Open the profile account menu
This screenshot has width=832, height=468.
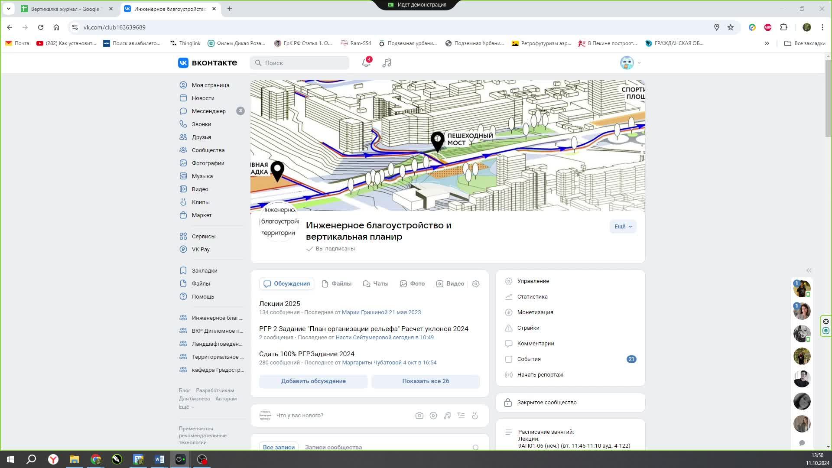pyautogui.click(x=630, y=63)
